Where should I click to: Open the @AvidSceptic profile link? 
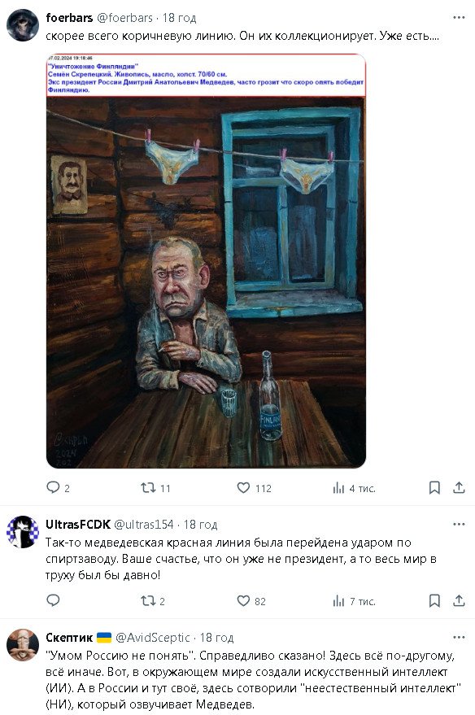153,638
